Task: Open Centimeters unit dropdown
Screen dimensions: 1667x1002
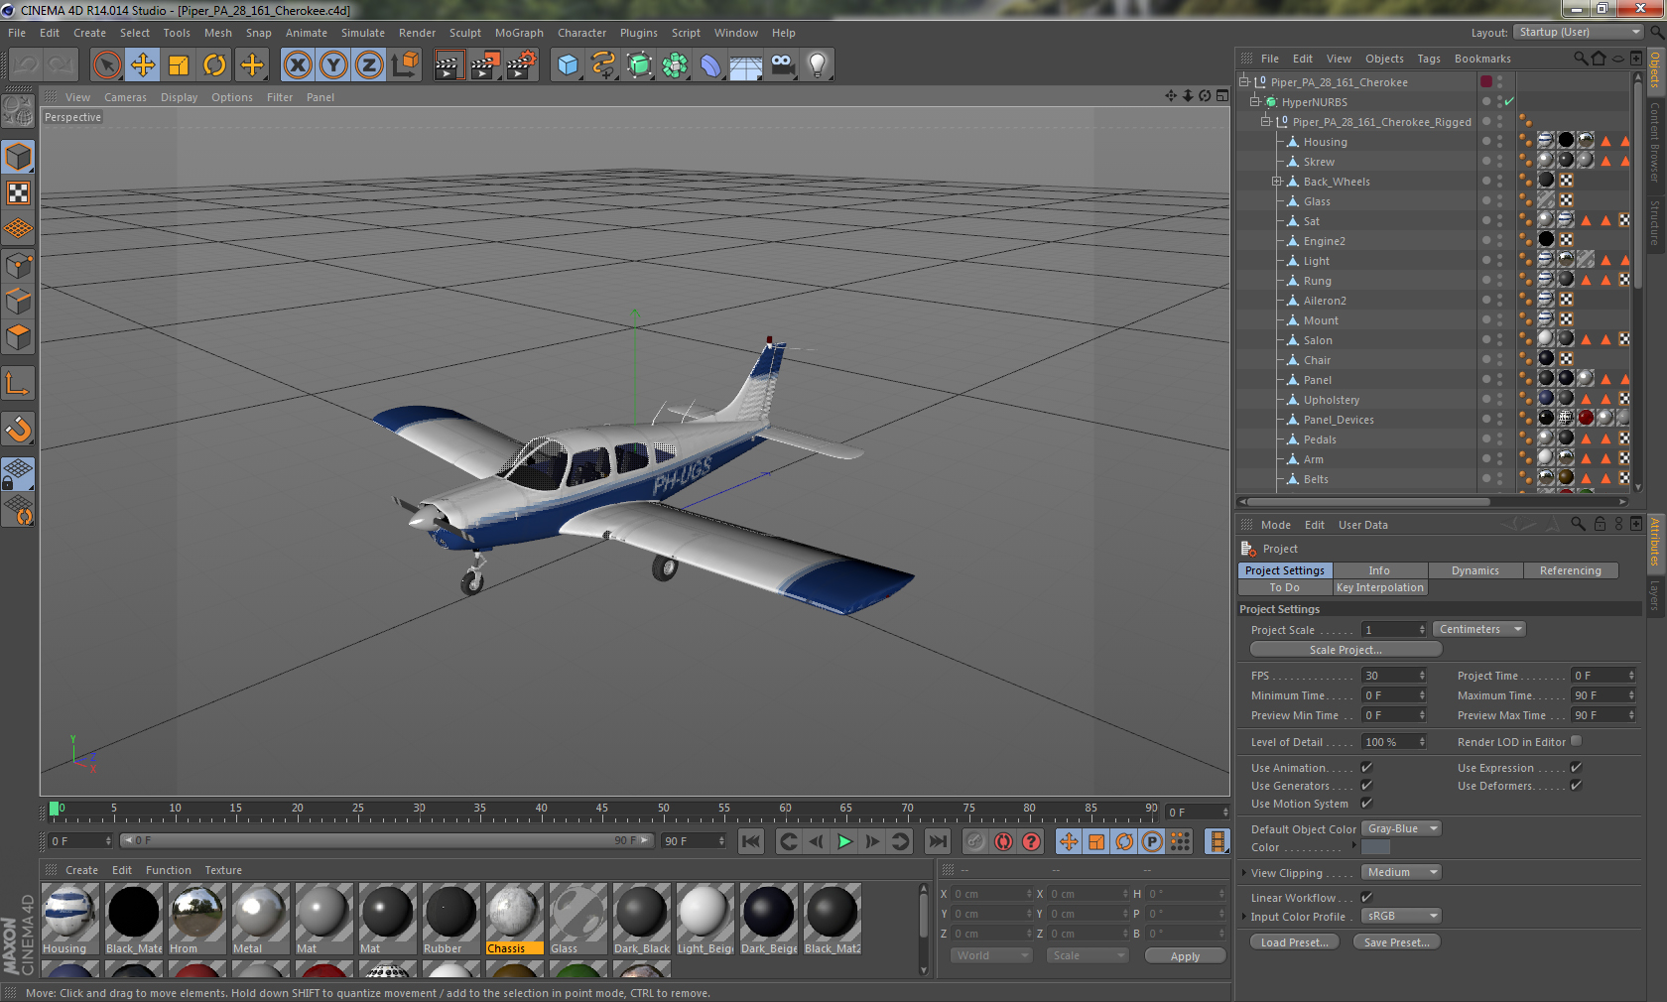Action: [1478, 629]
